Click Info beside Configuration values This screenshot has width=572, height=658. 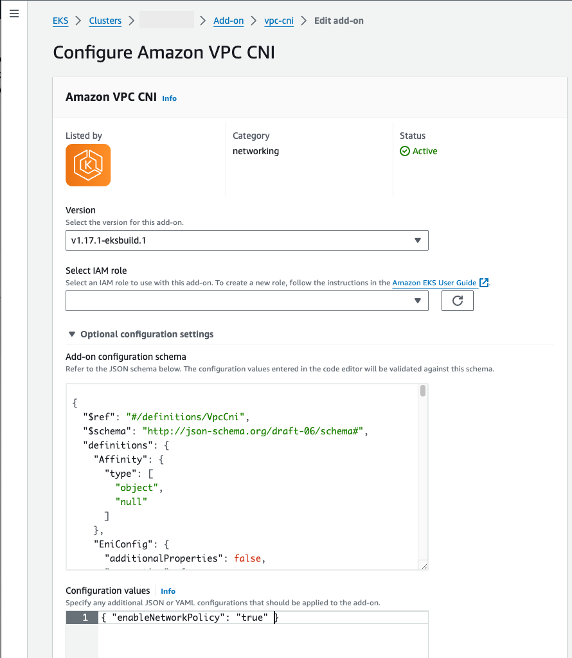(168, 591)
